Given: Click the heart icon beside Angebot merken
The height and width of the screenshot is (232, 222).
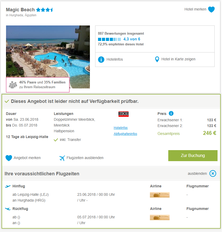Looking at the screenshot, I should coord(9,158).
